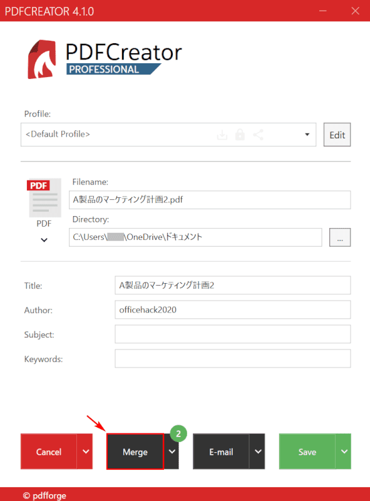Screen dimensions: 370x501
Task: Browse for directory with the ellipsis button
Action: [x=340, y=237]
